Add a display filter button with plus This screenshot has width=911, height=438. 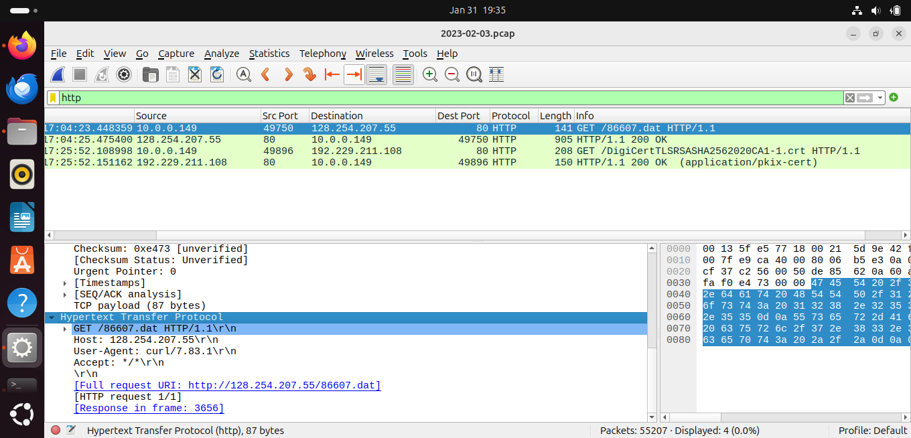[894, 98]
